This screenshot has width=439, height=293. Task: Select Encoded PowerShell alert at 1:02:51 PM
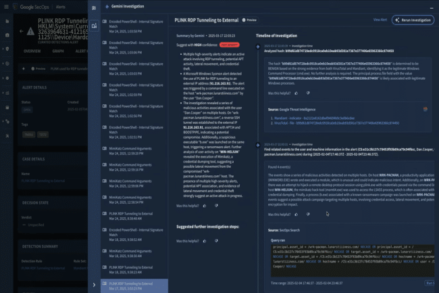pos(134,132)
